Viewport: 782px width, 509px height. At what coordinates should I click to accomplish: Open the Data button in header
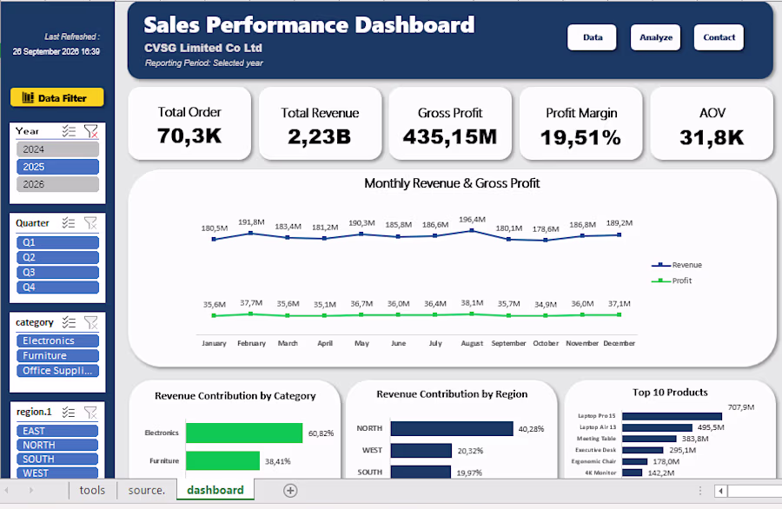pos(592,37)
